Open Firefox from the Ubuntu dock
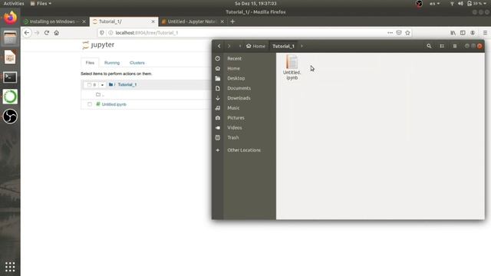The width and height of the screenshot is (491, 276). pyautogui.click(x=10, y=18)
